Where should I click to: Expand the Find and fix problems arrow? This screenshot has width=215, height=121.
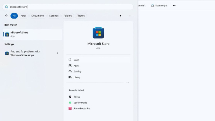pyautogui.click(x=58, y=53)
